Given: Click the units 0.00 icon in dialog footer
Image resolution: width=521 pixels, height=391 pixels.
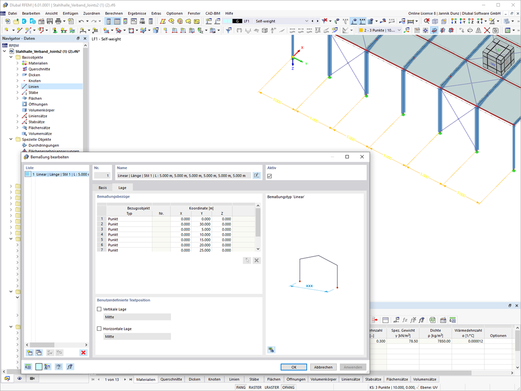Looking at the screenshot, I should tap(28, 367).
